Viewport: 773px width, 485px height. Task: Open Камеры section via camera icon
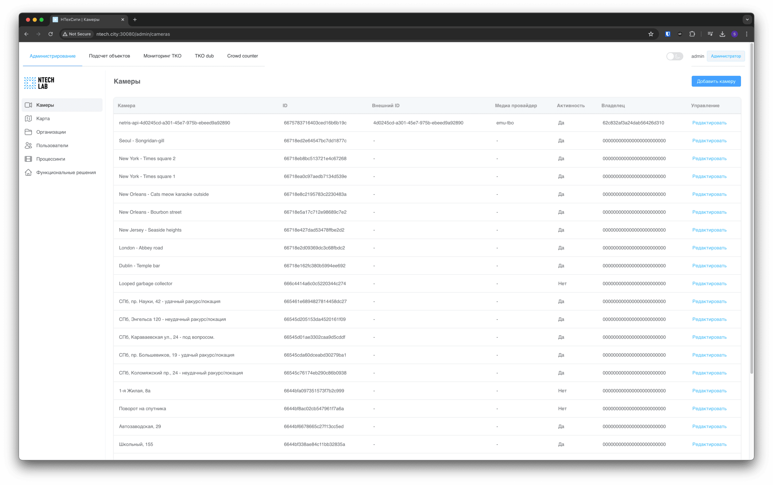pos(29,105)
